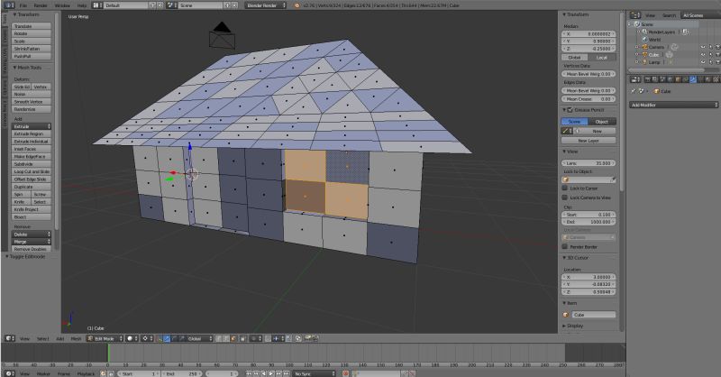The height and width of the screenshot is (377, 721).
Task: Expand the Display panel
Action: [565, 326]
